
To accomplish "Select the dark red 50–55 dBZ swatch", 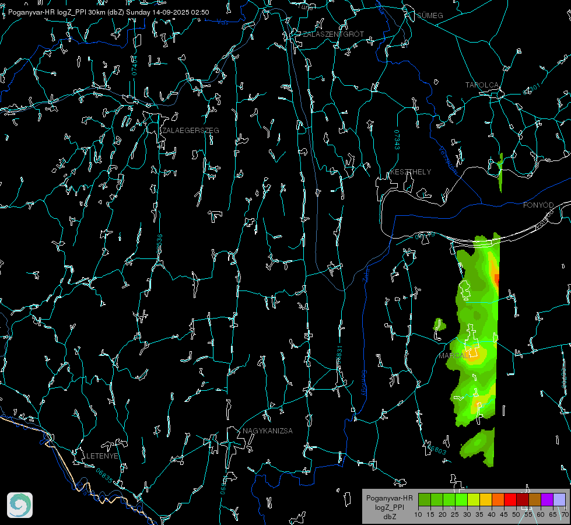I will pyautogui.click(x=523, y=499).
